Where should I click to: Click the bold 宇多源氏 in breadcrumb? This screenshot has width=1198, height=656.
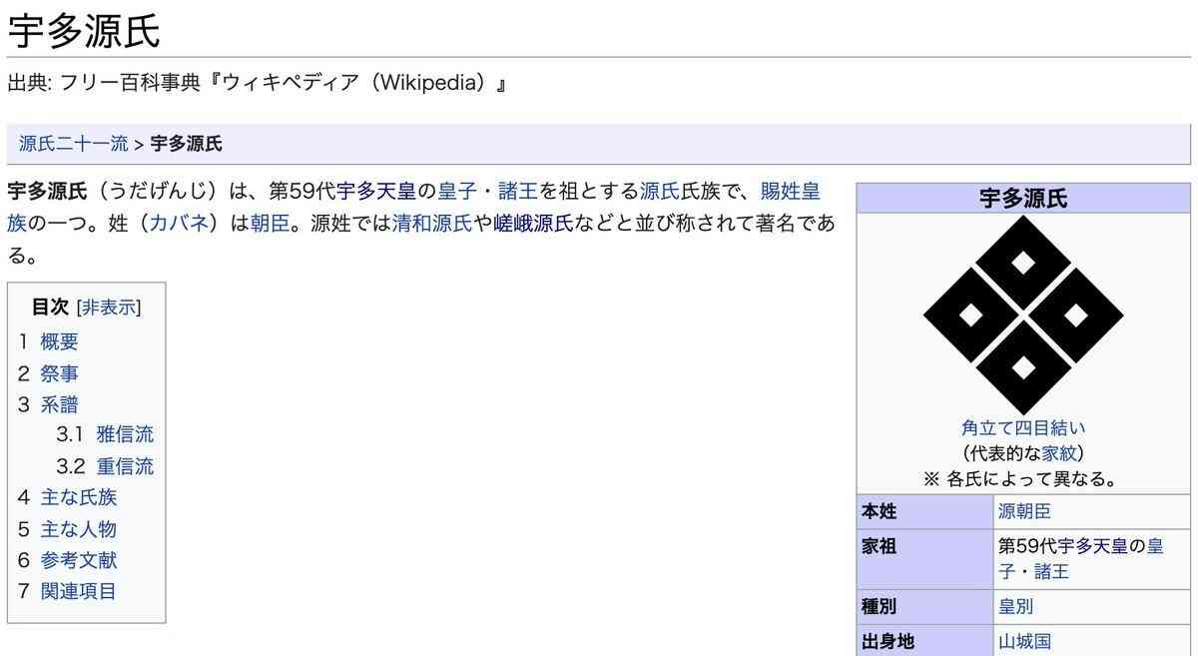tap(186, 144)
